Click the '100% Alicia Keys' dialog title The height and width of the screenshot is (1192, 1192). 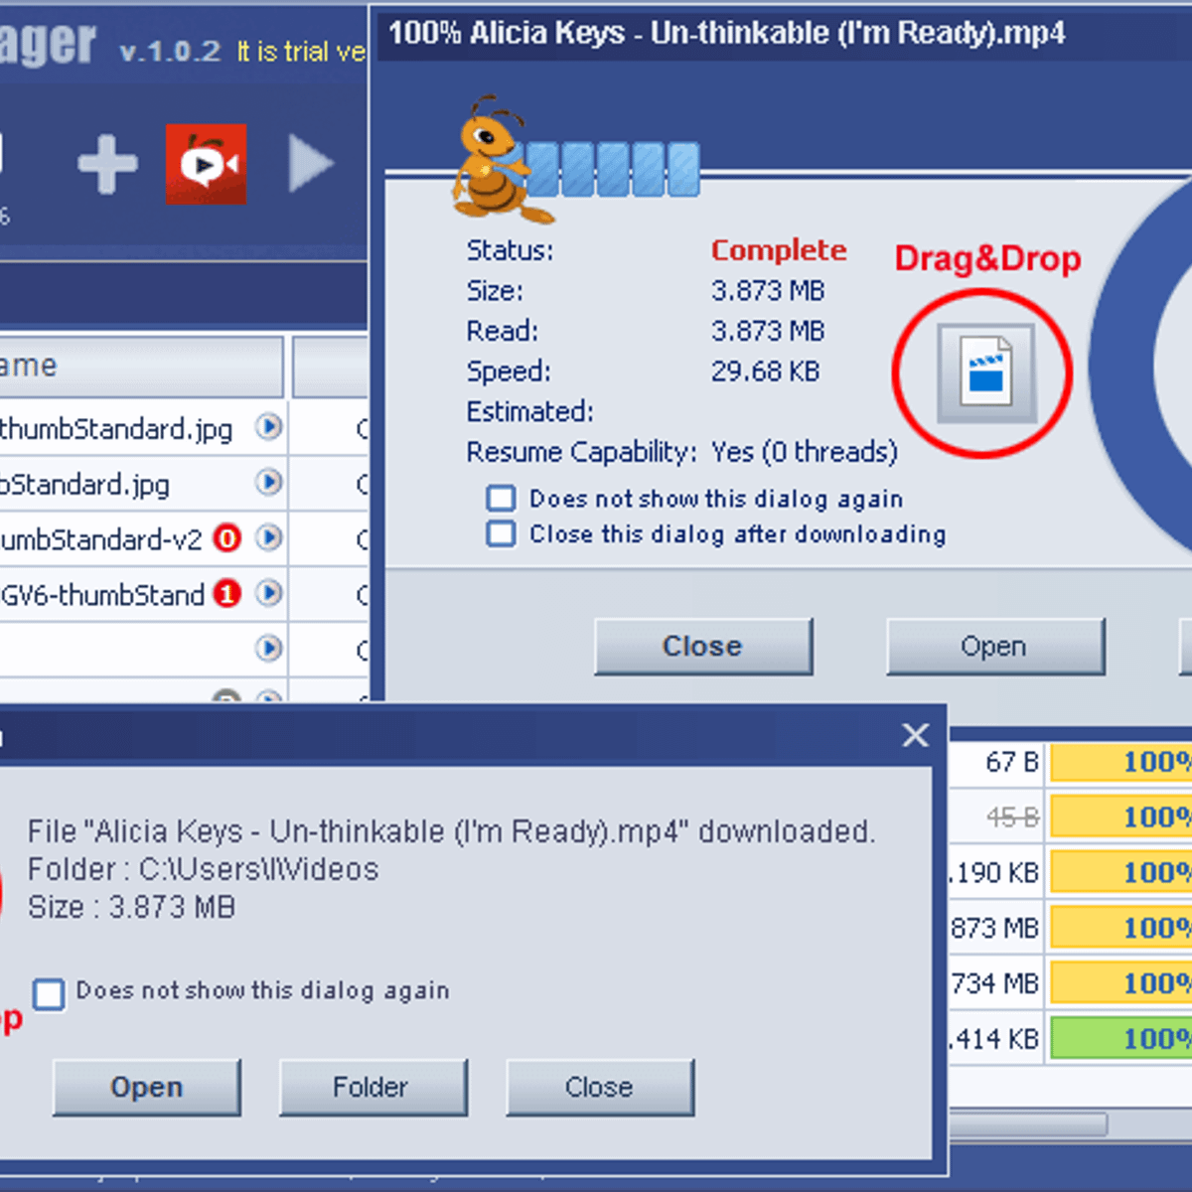726,34
